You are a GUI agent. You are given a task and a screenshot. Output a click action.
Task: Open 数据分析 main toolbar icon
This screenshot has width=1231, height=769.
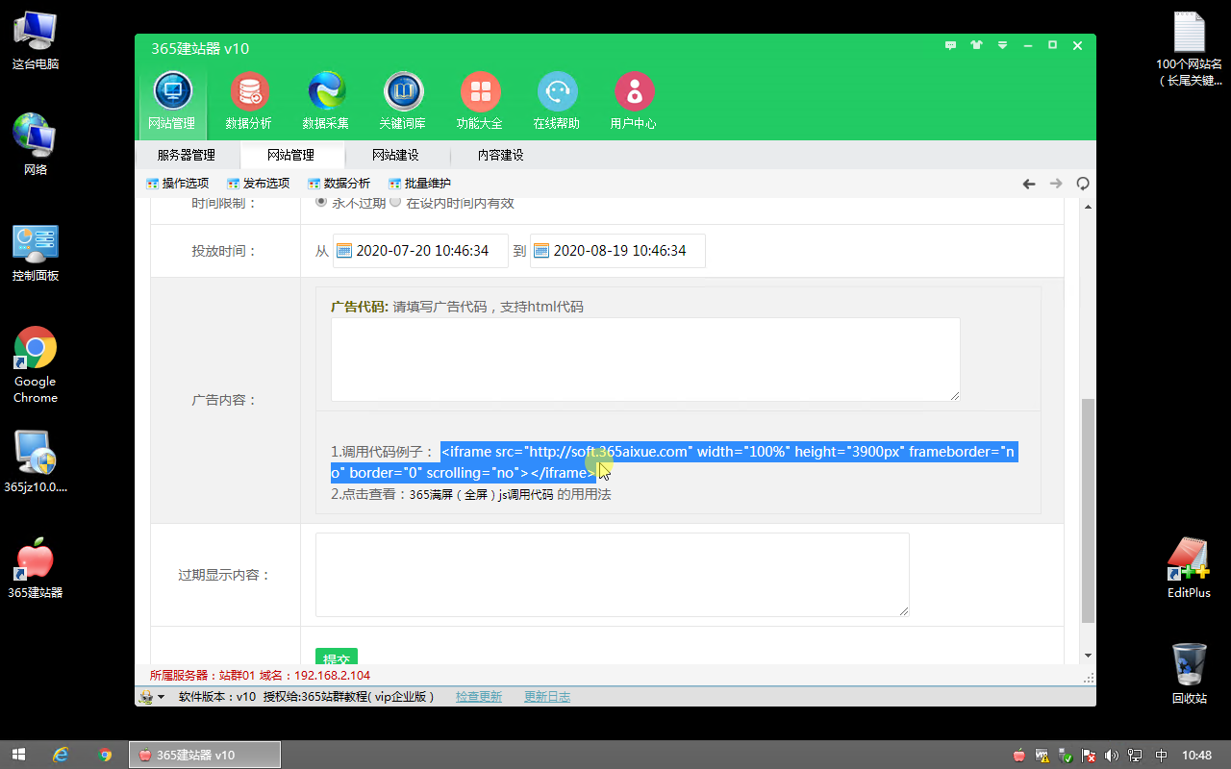point(249,101)
